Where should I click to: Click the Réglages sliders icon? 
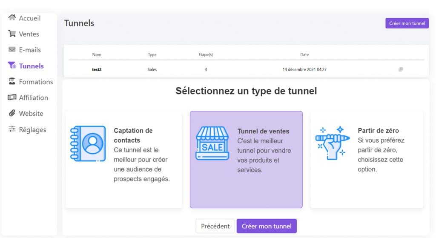coord(12,129)
